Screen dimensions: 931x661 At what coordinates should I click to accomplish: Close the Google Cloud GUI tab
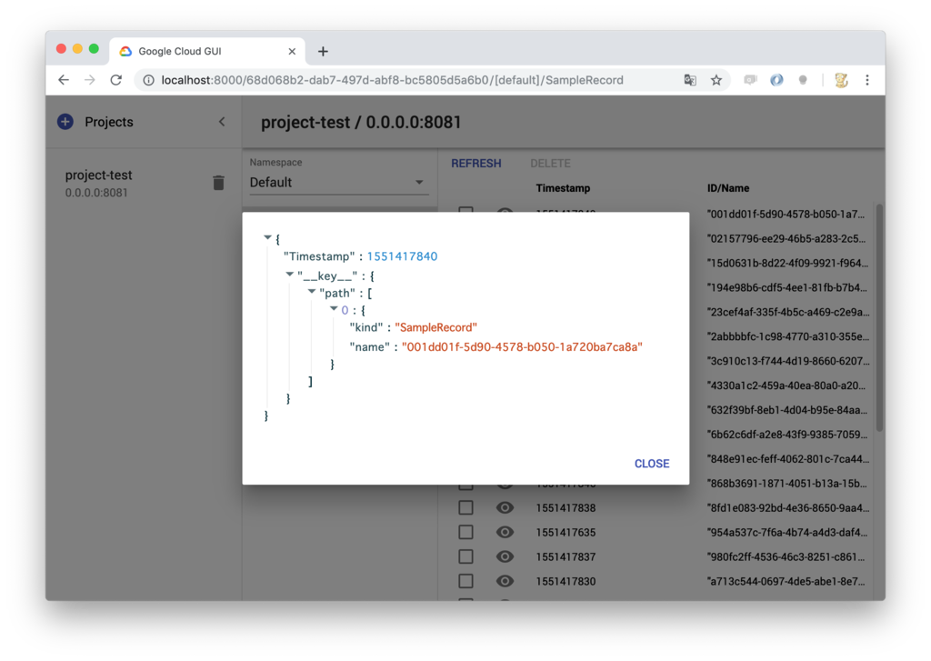point(292,52)
